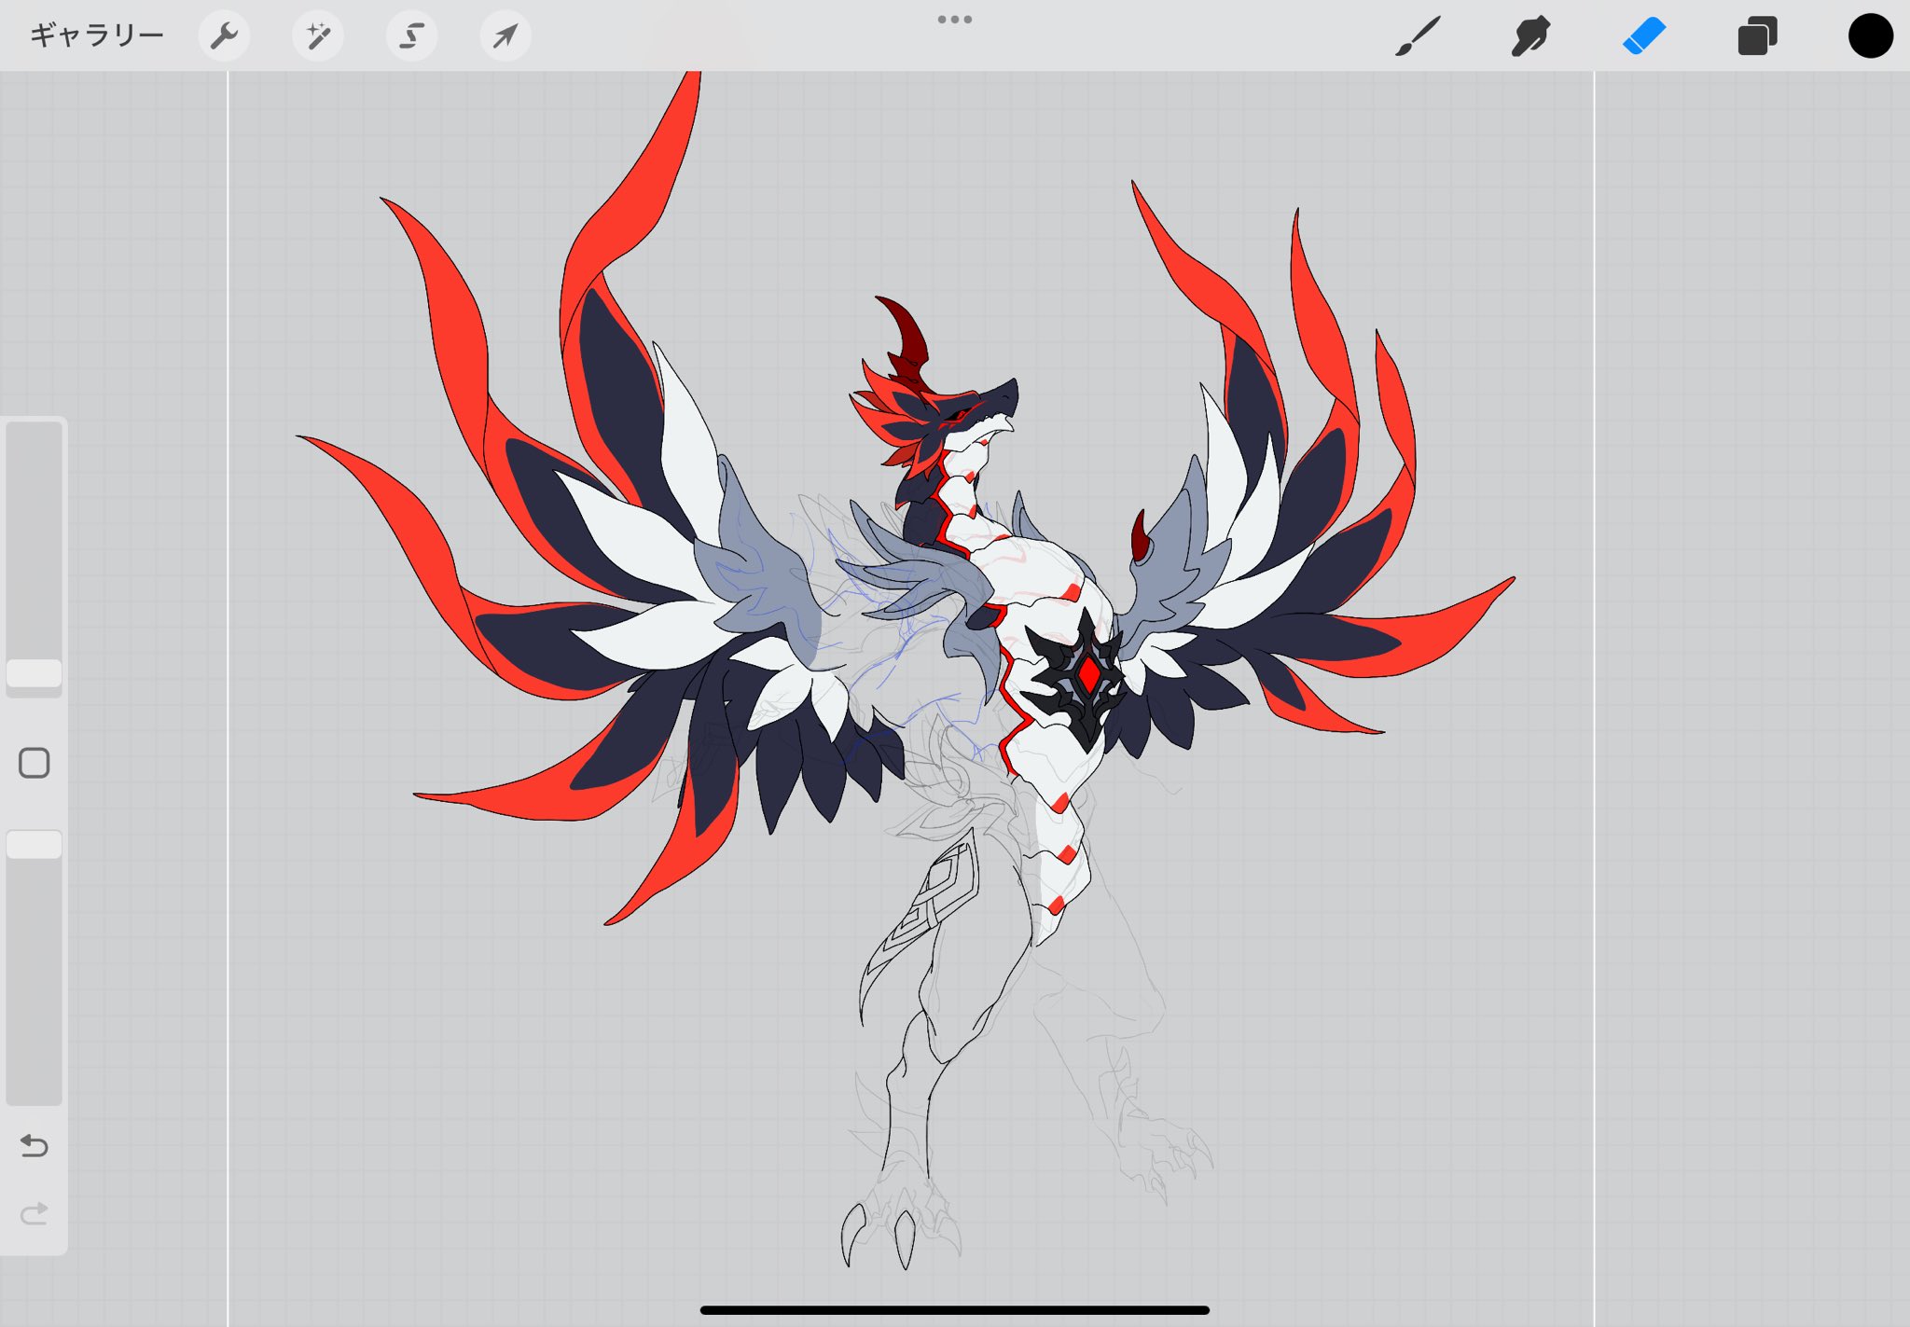Click the brush size slider handle

(x=35, y=673)
